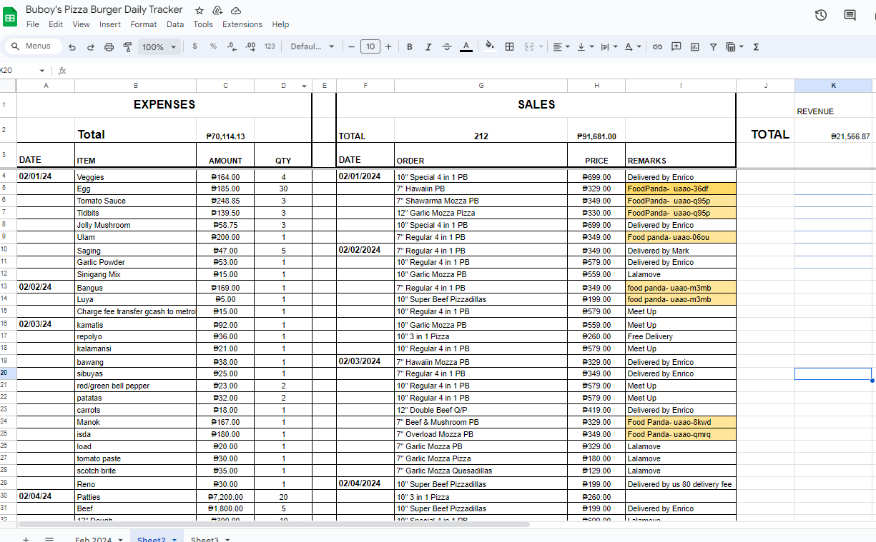Open the Name box dropdown arrow
The height and width of the screenshot is (542, 876).
point(42,71)
